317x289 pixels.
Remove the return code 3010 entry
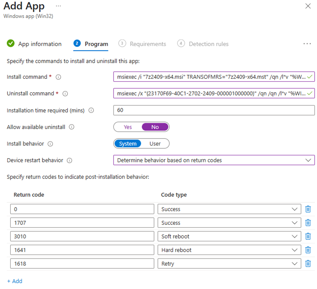click(x=308, y=236)
